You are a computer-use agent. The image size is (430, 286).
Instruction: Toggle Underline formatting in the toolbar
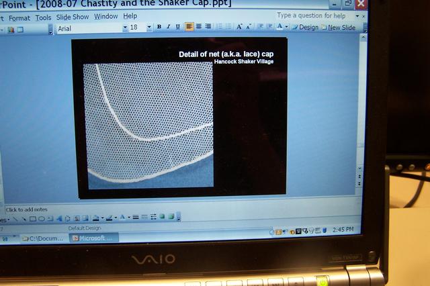click(x=177, y=27)
